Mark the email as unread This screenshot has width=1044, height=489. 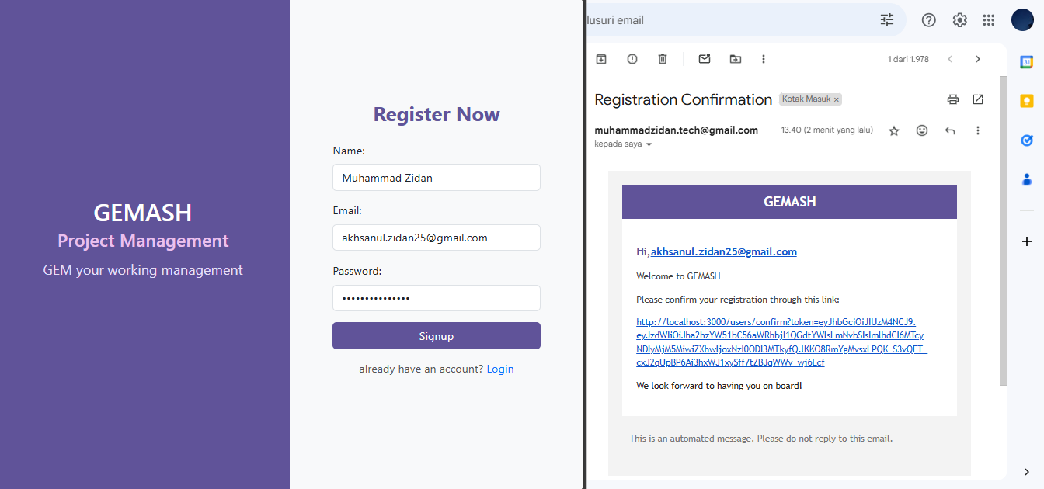click(705, 59)
